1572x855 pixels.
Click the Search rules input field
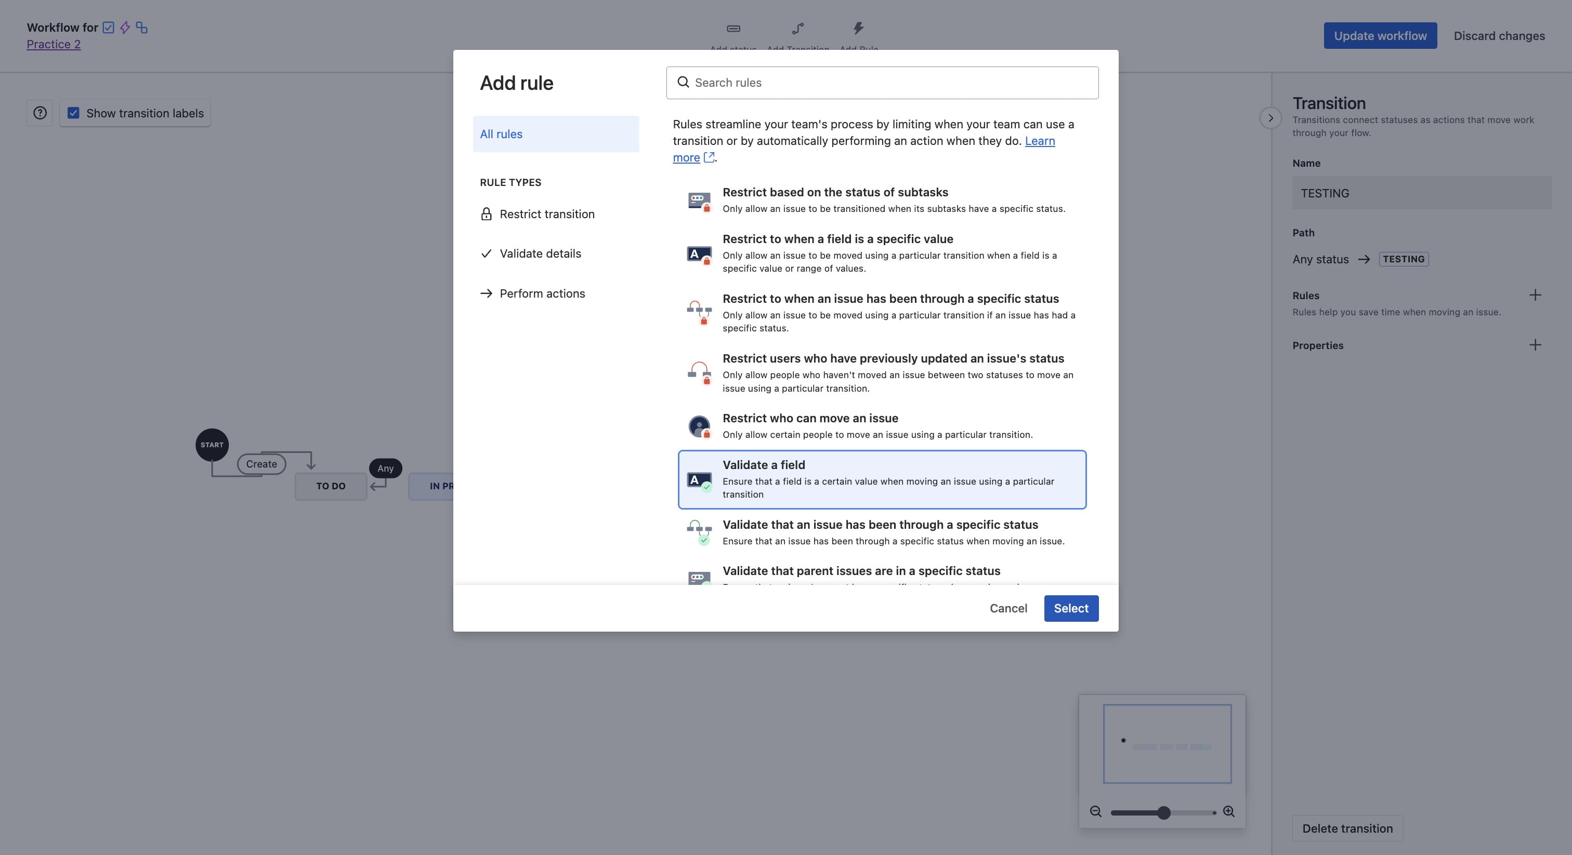(x=882, y=82)
